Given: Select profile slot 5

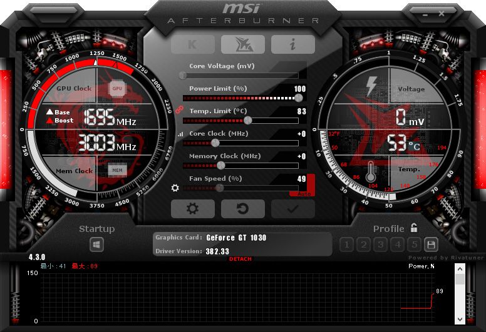Looking at the screenshot, I should (414, 244).
